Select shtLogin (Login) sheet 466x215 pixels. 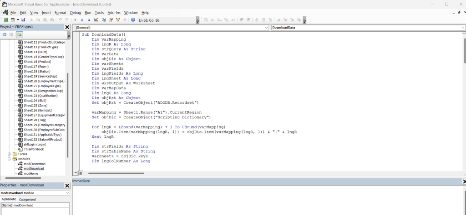point(35,144)
